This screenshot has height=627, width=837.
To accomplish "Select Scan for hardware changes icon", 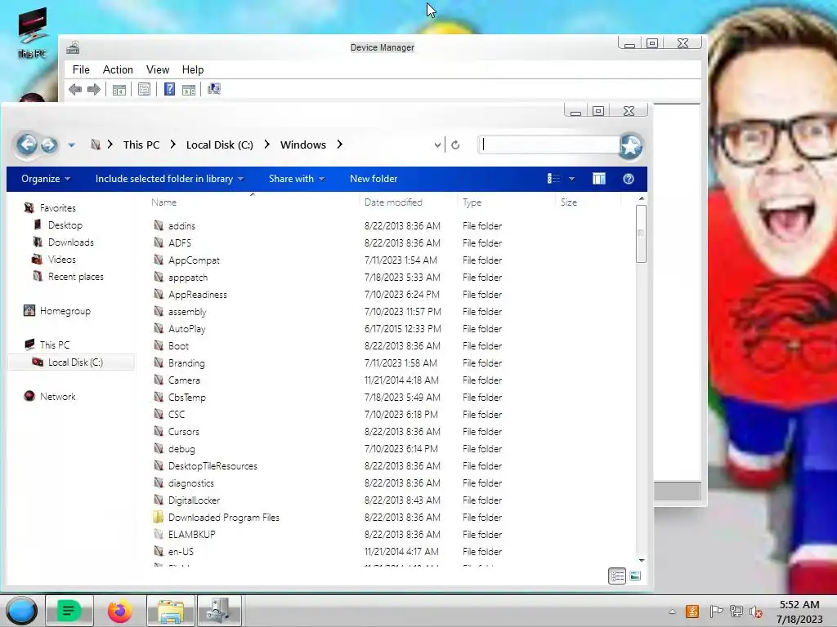I will tap(214, 89).
